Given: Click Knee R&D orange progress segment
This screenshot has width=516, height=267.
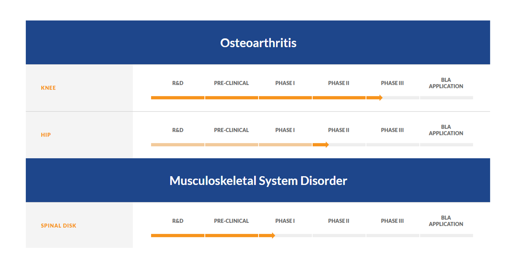Looking at the screenshot, I should click(x=178, y=98).
